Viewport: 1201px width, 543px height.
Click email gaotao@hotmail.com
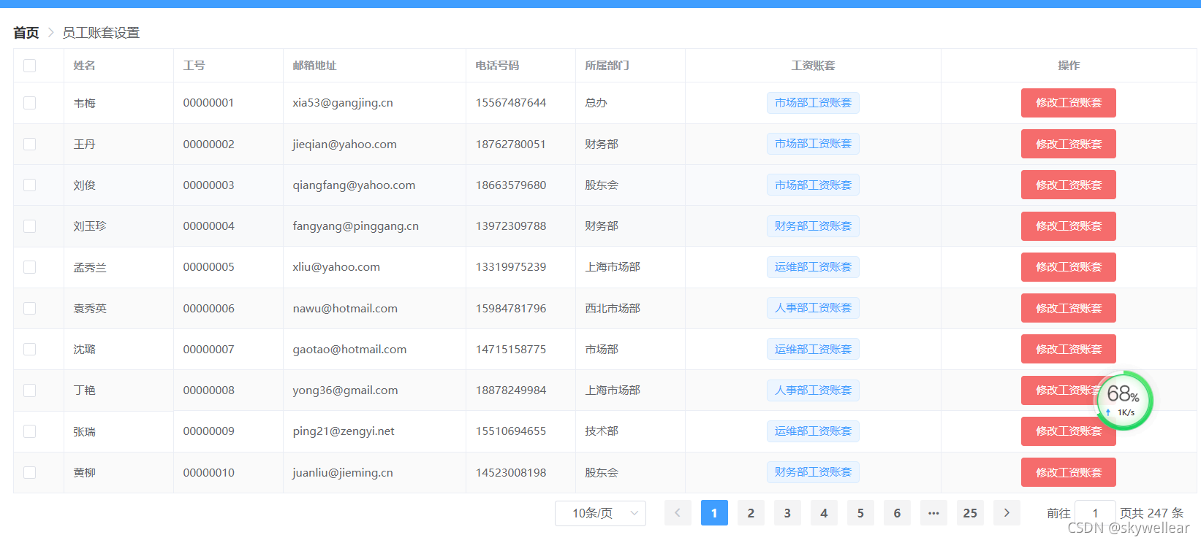coord(349,349)
